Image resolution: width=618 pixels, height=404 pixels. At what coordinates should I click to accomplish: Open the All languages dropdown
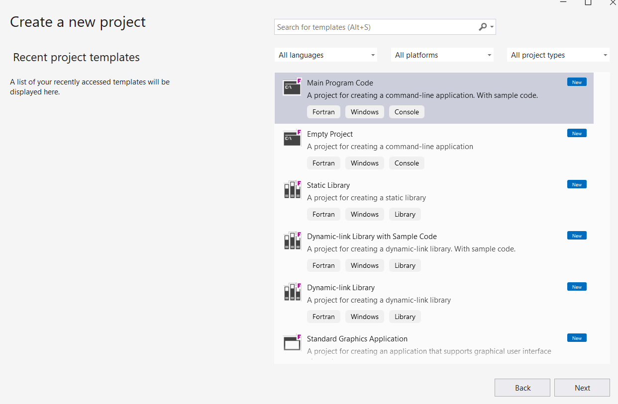point(326,55)
